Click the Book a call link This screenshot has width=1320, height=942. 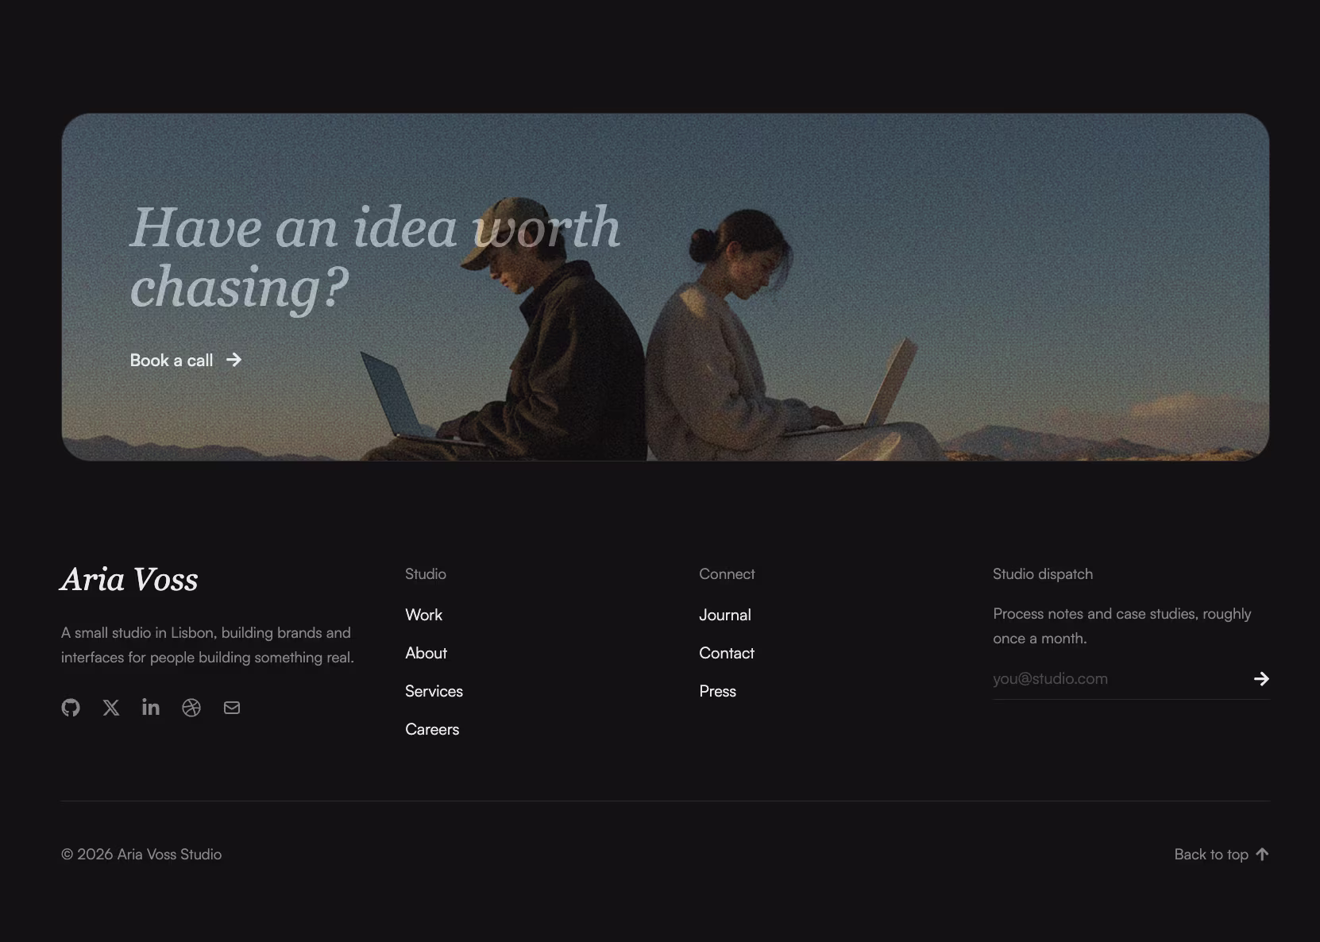point(186,360)
